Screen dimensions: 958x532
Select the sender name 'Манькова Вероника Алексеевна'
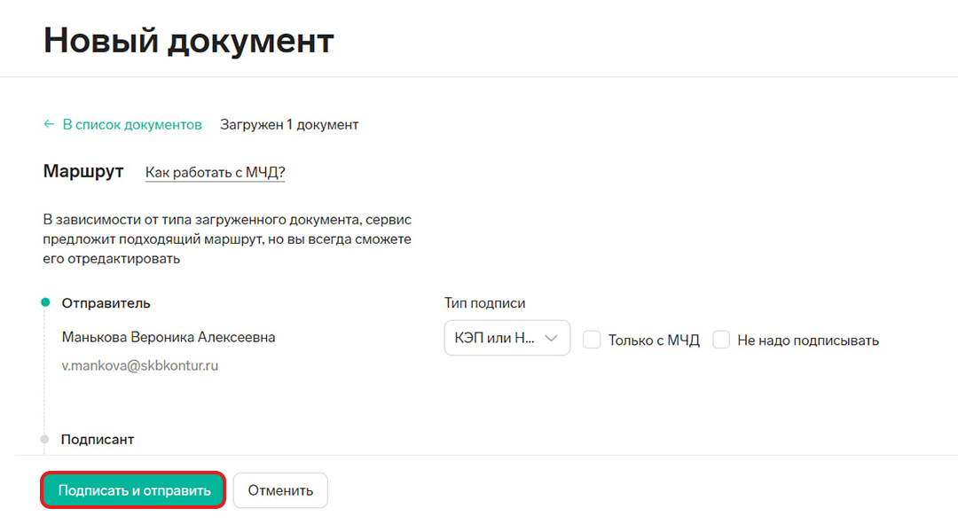point(169,337)
